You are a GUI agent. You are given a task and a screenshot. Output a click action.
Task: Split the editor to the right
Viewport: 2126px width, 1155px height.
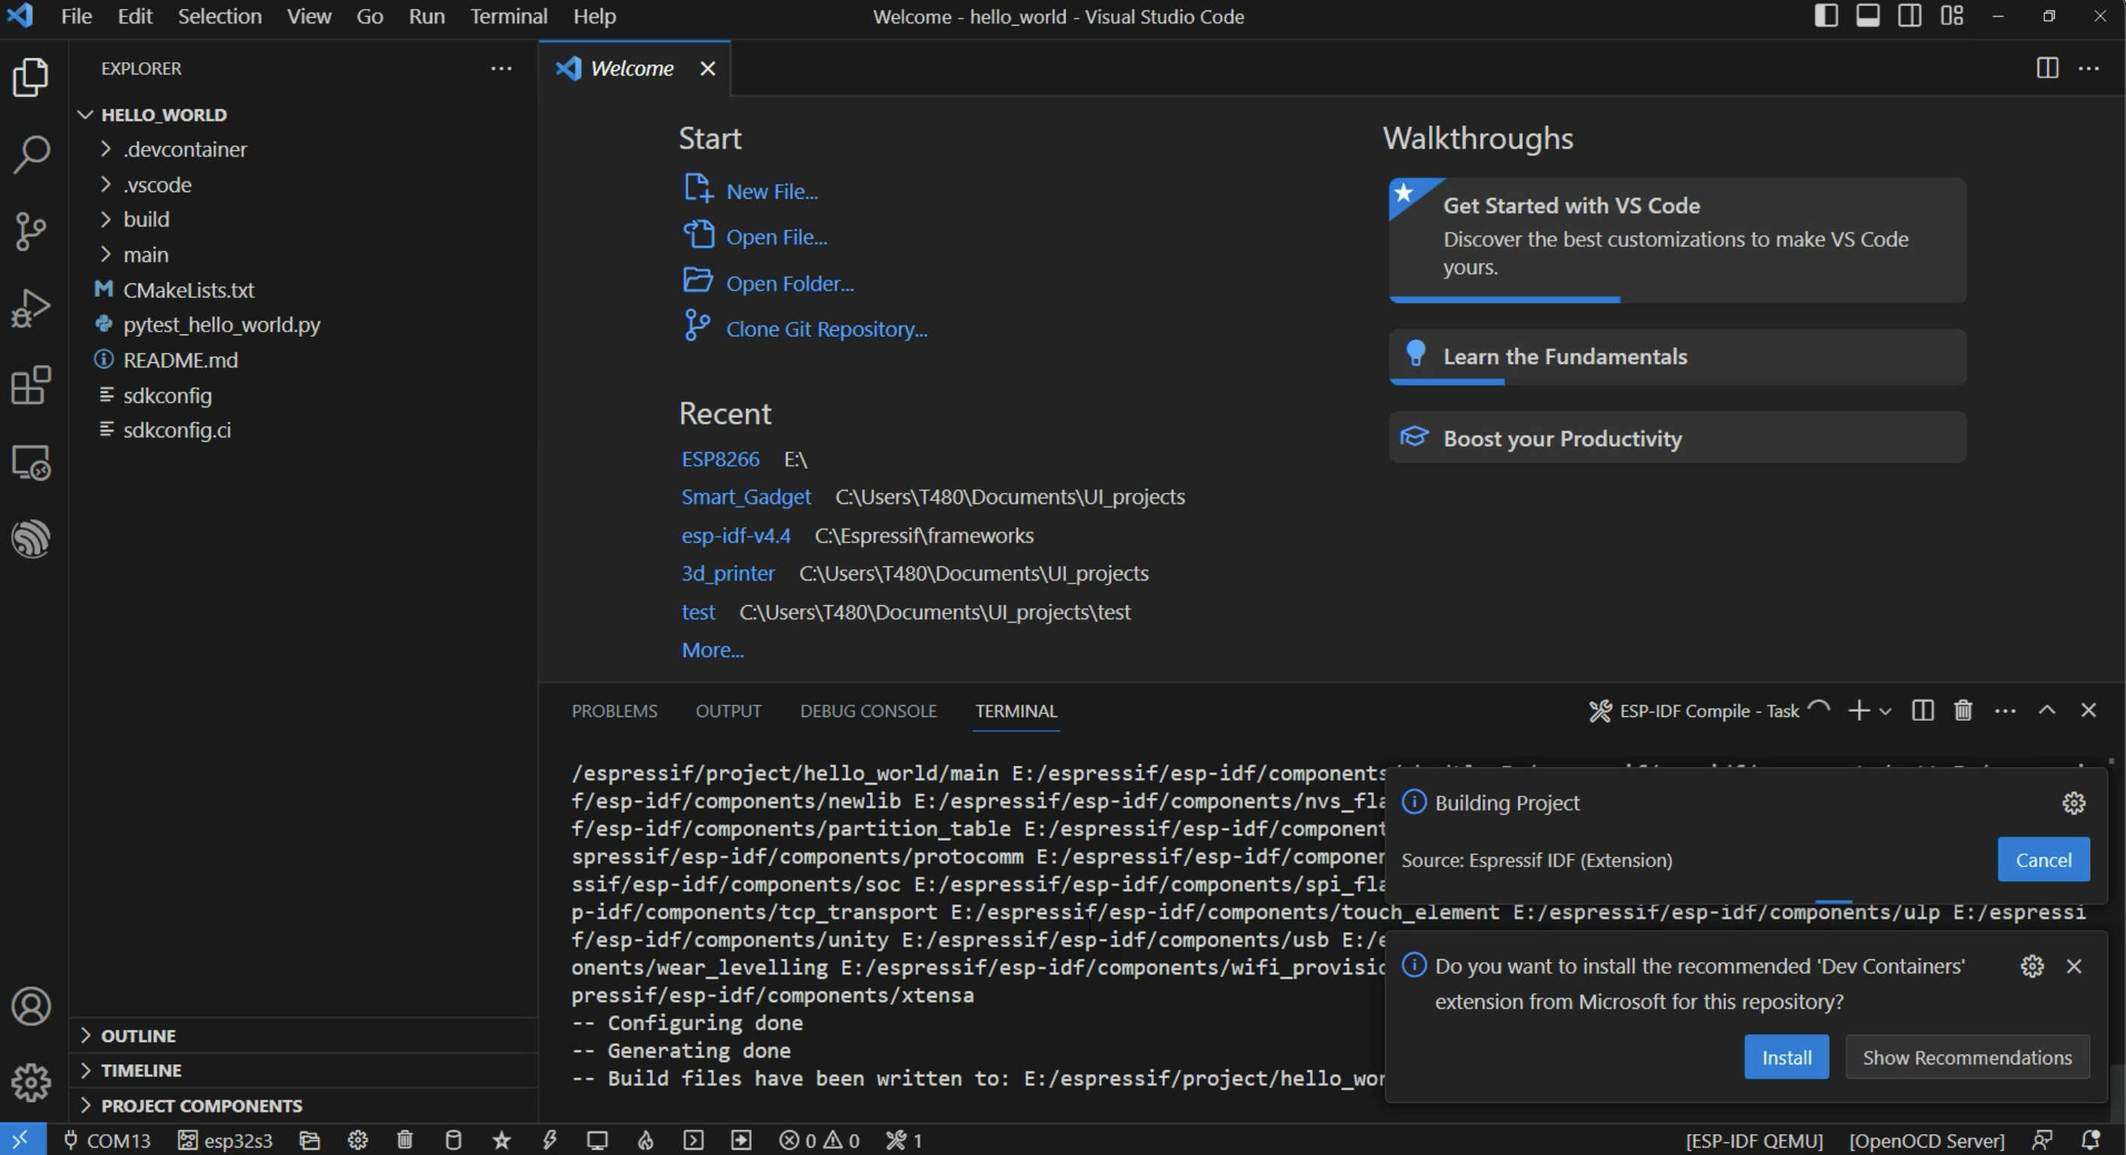(2047, 67)
